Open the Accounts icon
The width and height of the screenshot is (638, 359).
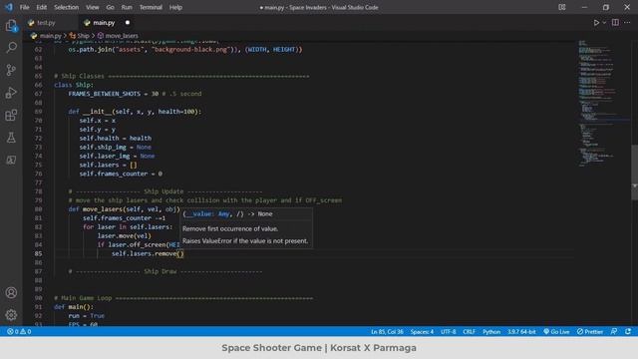pos(11,292)
